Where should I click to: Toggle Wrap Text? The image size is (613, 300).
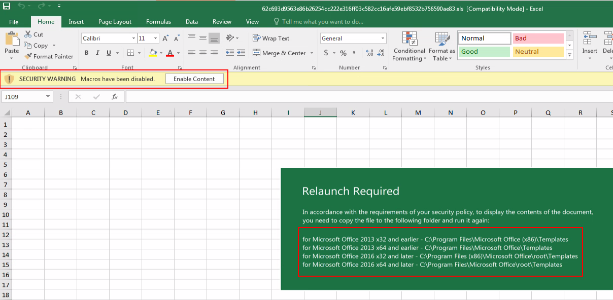click(271, 39)
